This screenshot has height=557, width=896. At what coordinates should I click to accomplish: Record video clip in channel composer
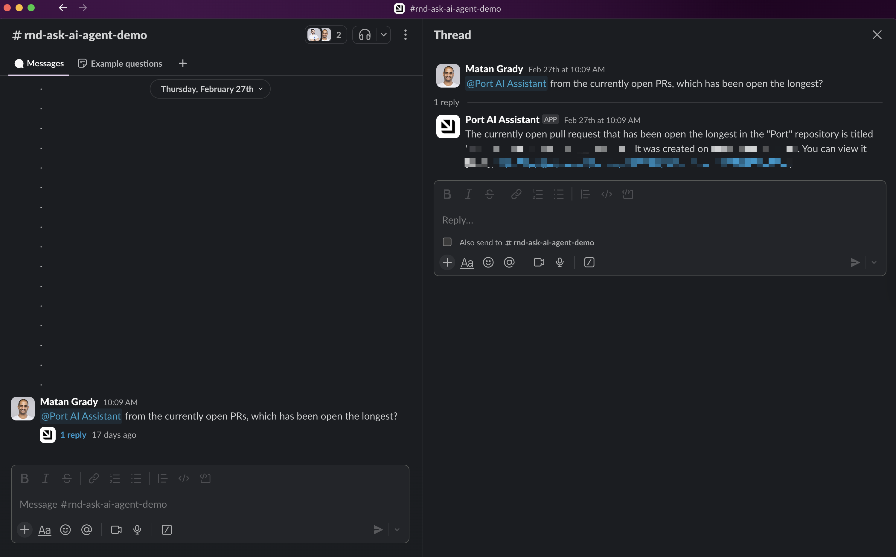point(116,530)
